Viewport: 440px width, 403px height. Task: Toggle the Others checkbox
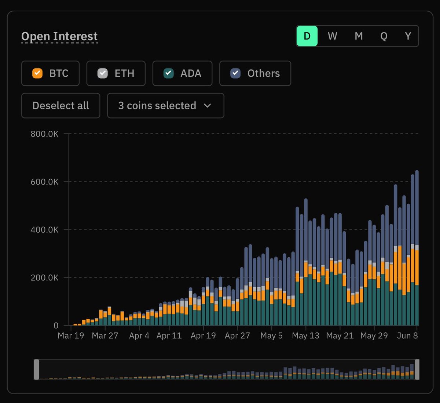(x=235, y=73)
